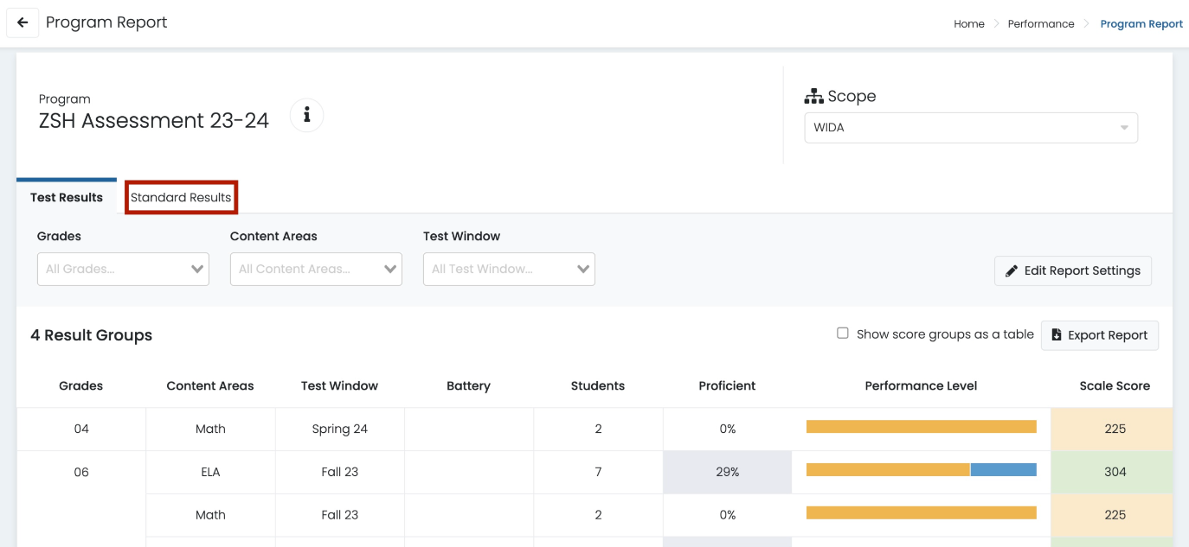Select grade 06 cell
This screenshot has height=547, width=1189.
point(81,473)
